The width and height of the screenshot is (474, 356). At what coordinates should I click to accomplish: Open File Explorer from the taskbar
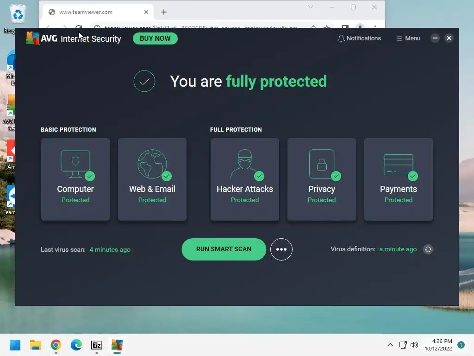point(35,345)
